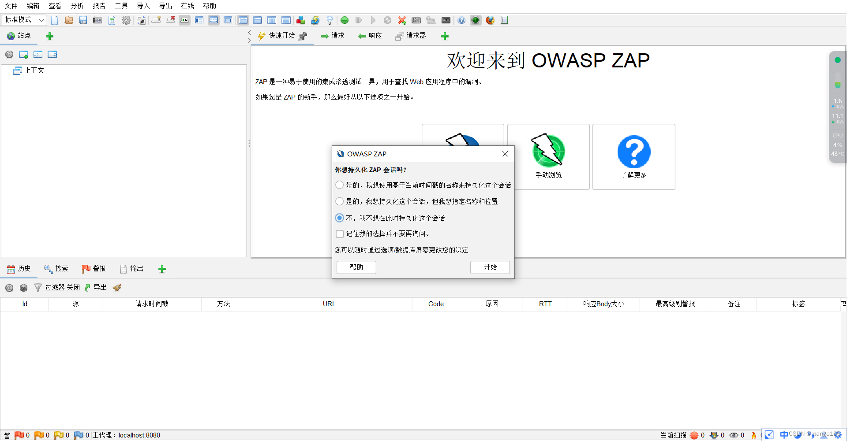847x441 pixels.
Task: Select 是的 persist with timestamp name radio
Action: (x=340, y=185)
